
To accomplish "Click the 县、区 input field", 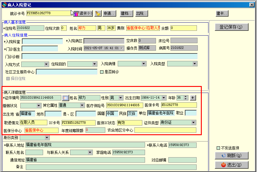I will point(86,114).
